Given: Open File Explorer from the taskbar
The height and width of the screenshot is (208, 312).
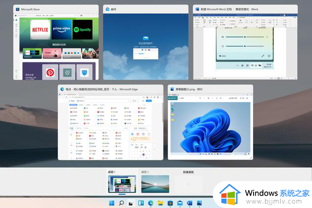Looking at the screenshot, I should 160,203.
